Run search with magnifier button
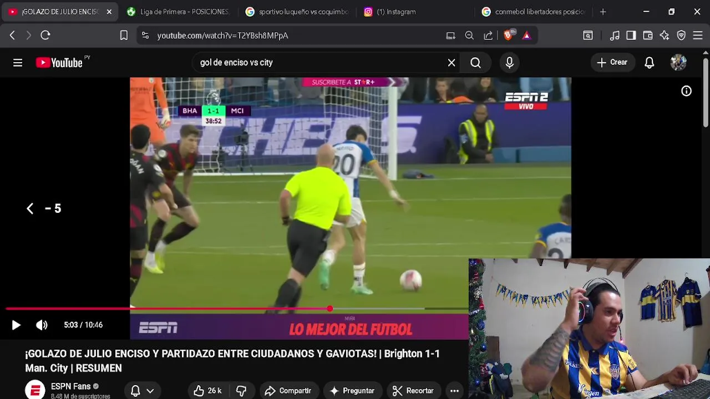Image resolution: width=710 pixels, height=399 pixels. pyautogui.click(x=475, y=63)
